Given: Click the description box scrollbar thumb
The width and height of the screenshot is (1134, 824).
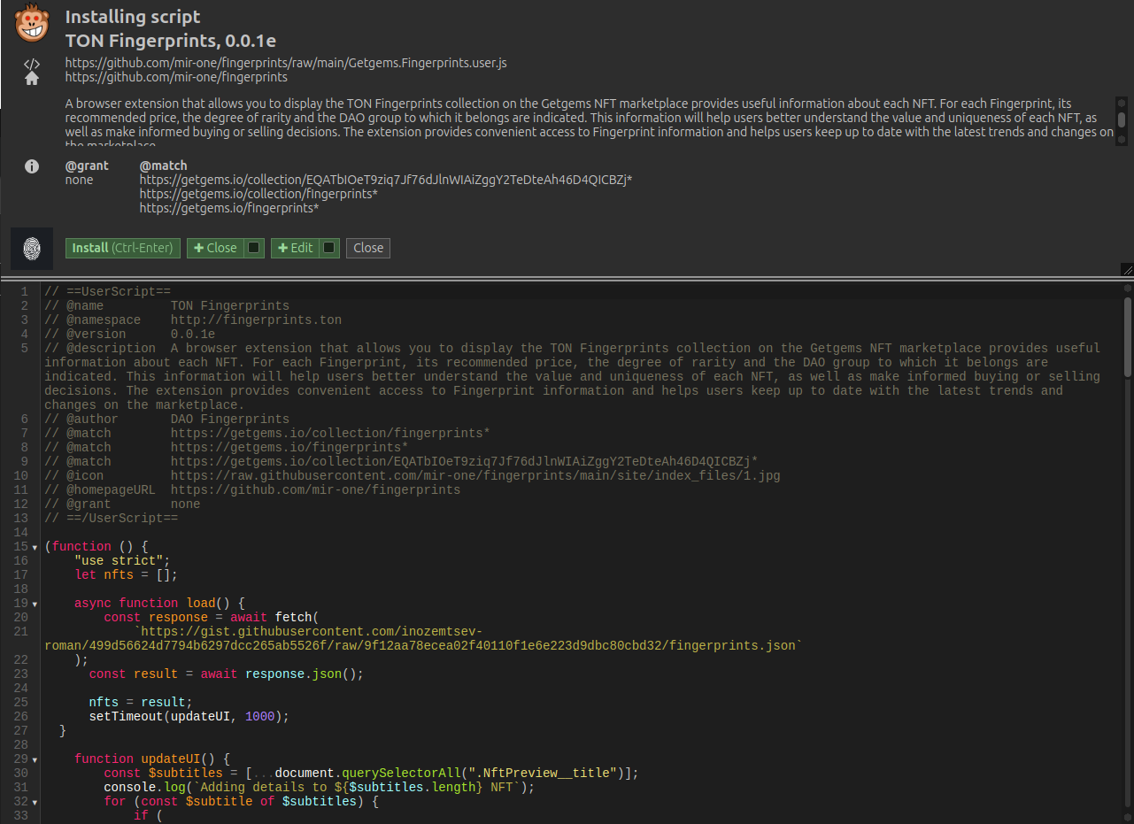Looking at the screenshot, I should click(x=1122, y=119).
